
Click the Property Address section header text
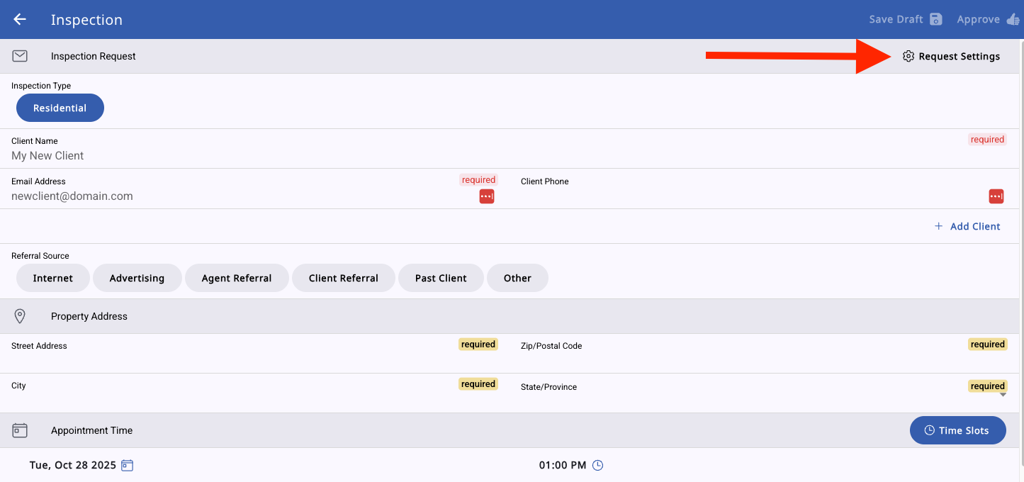89,316
